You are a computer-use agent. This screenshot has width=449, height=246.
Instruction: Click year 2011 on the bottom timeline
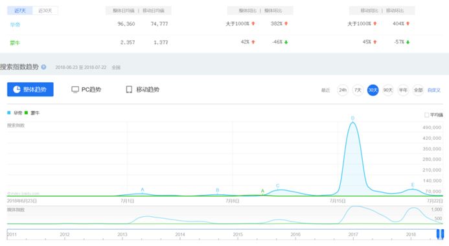click(12, 234)
